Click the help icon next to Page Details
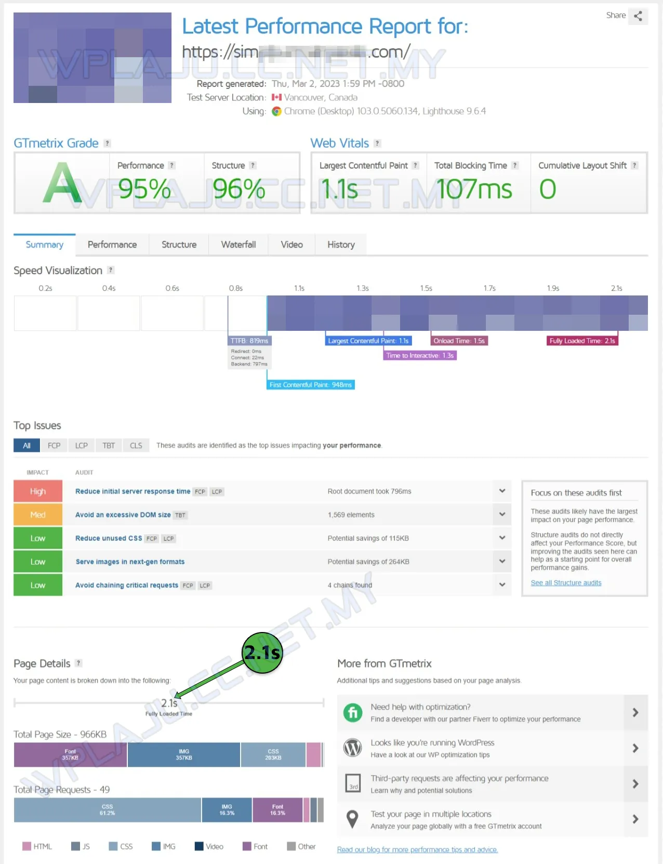Image resolution: width=663 pixels, height=864 pixels. [78, 663]
